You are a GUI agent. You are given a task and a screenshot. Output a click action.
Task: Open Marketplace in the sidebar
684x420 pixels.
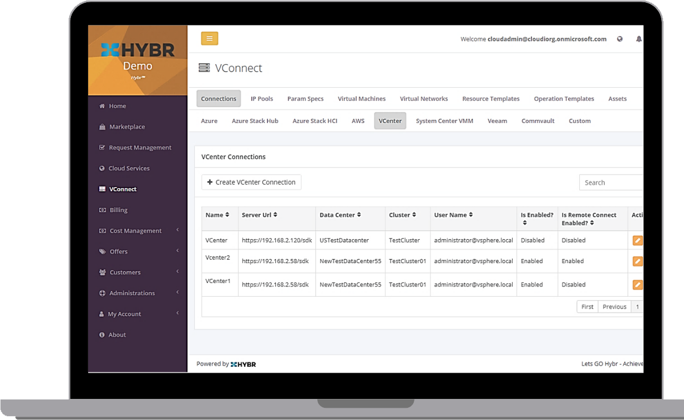coord(127,126)
